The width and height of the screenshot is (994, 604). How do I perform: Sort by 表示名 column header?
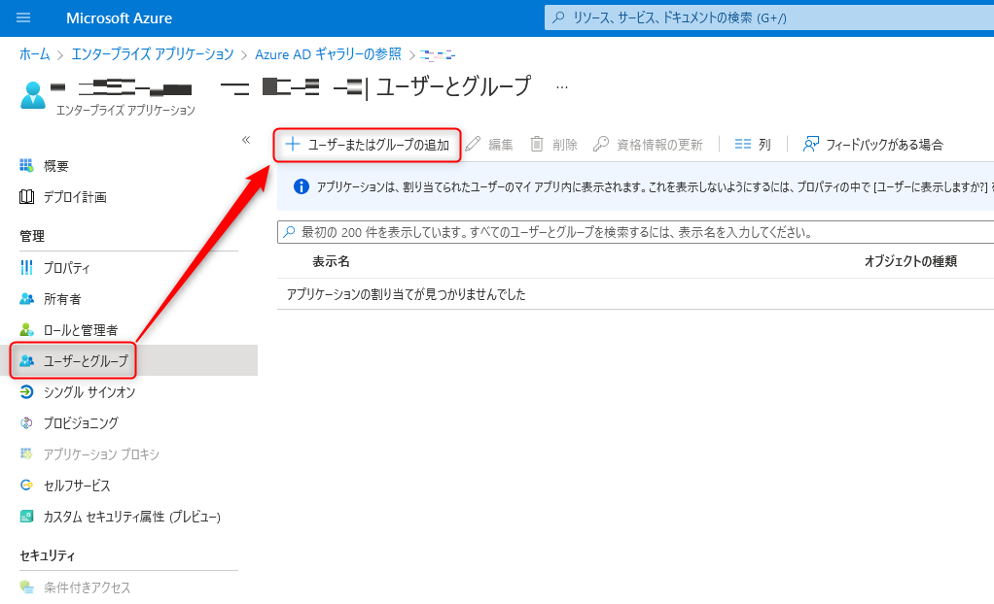pos(331,261)
